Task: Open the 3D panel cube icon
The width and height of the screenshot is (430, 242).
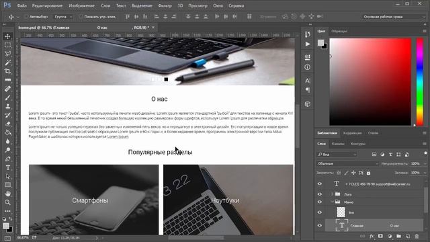Action: (308, 104)
